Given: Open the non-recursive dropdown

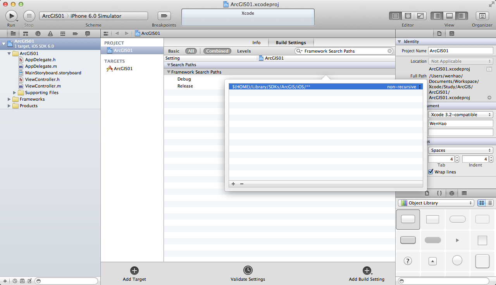Looking at the screenshot, I should click(x=404, y=87).
